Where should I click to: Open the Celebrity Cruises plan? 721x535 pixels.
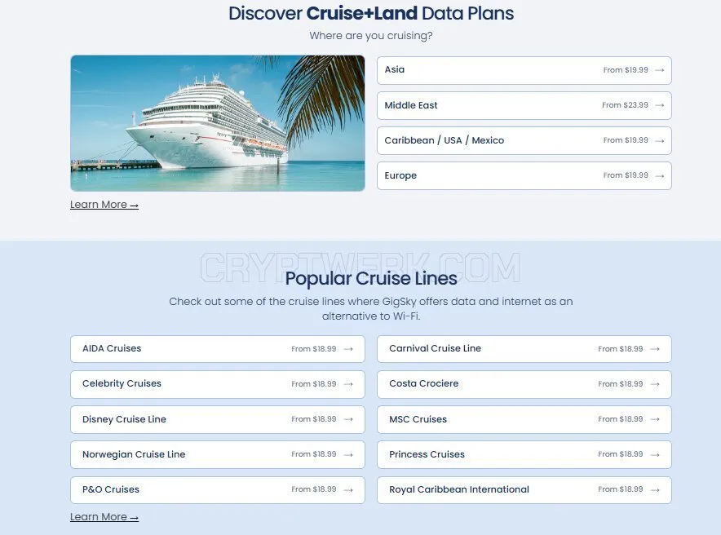(218, 384)
